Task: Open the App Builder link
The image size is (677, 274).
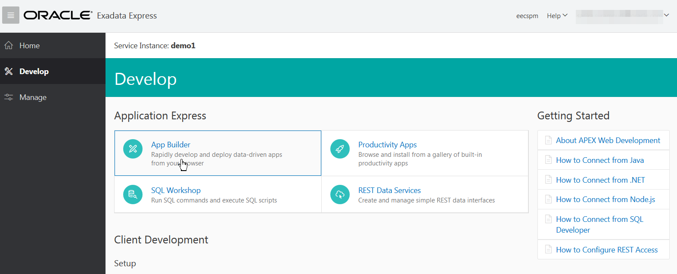Action: pos(171,145)
